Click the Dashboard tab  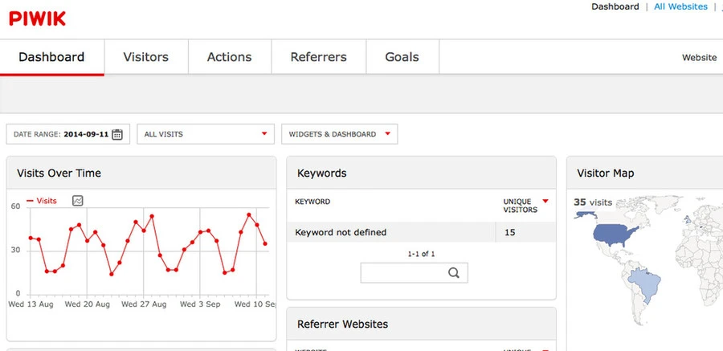(51, 57)
